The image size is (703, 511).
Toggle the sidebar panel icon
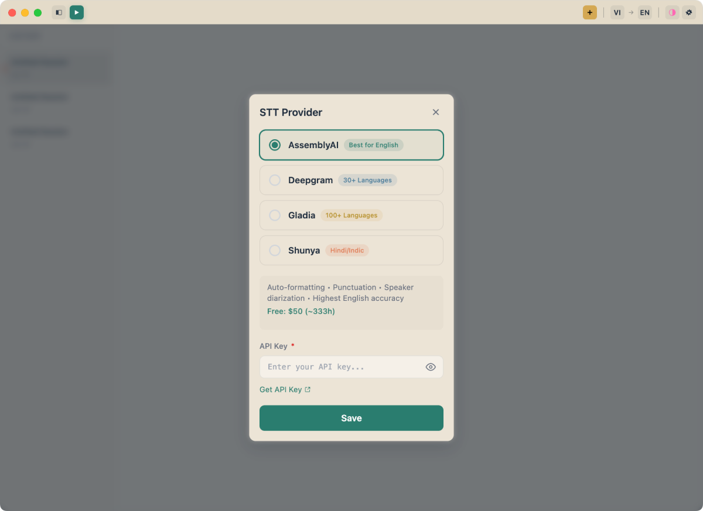pos(59,12)
